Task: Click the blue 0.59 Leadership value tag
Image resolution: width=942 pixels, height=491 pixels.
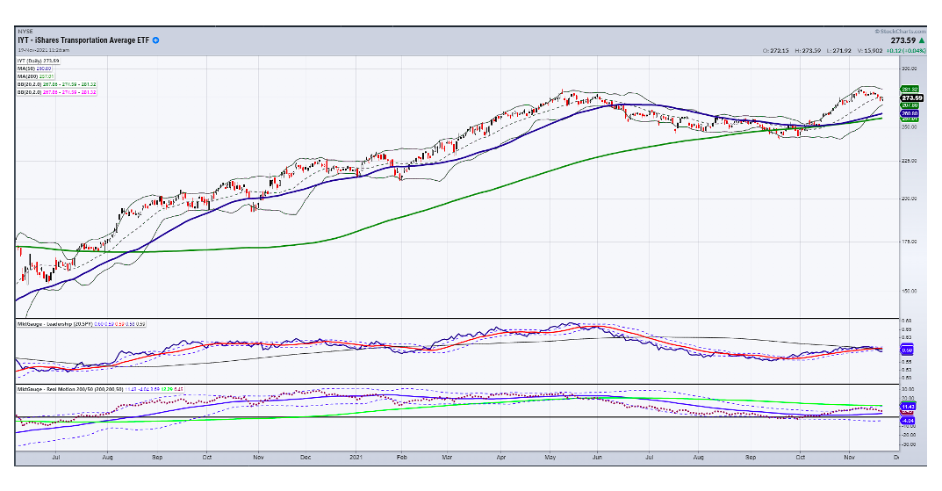Action: coord(907,350)
